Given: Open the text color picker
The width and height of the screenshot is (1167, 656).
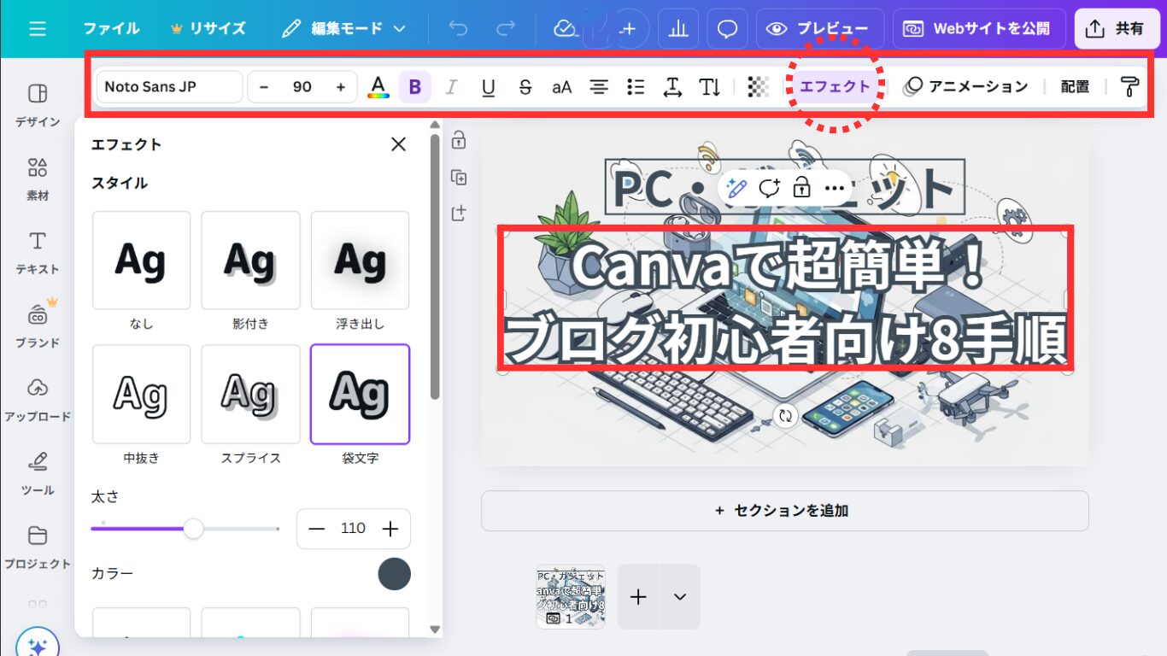Looking at the screenshot, I should pos(378,87).
